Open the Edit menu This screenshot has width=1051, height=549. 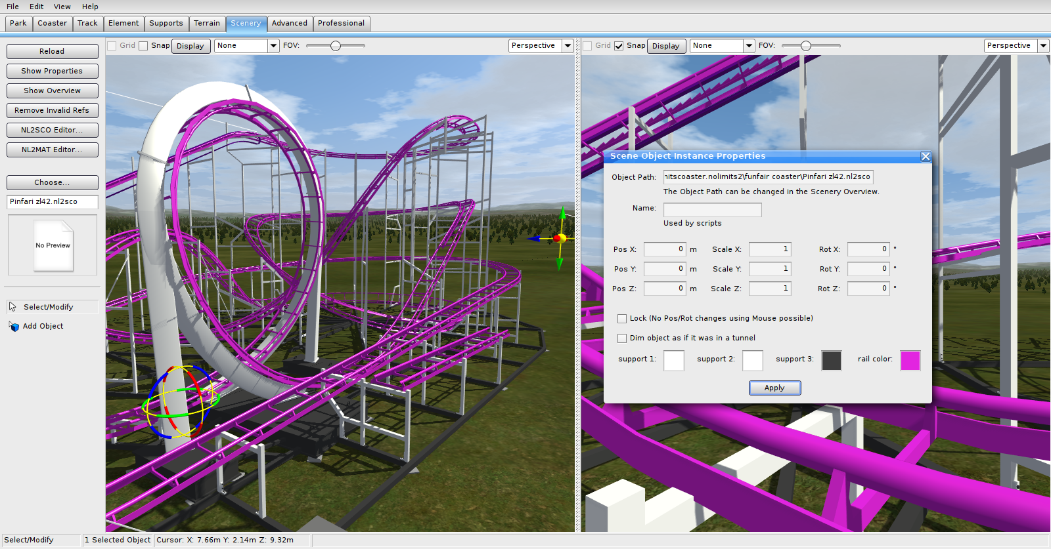point(36,7)
